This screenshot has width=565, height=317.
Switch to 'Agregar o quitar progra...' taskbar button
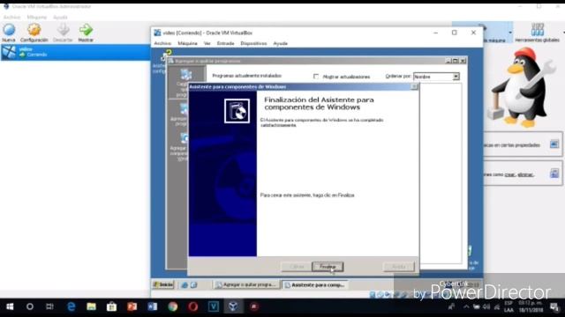click(x=246, y=284)
